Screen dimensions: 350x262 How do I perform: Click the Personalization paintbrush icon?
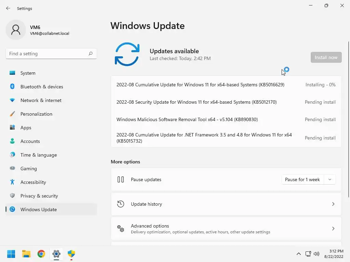[12, 114]
